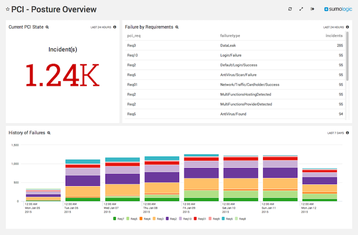Sort table by incidents column header
The image size is (358, 235).
pos(334,36)
